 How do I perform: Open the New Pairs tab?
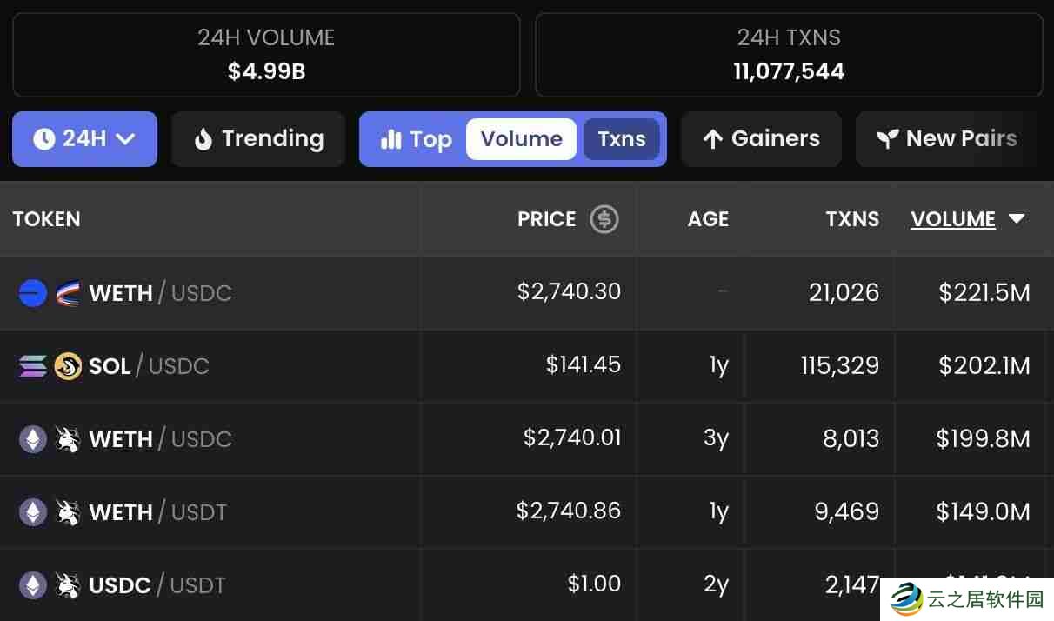[x=946, y=139]
